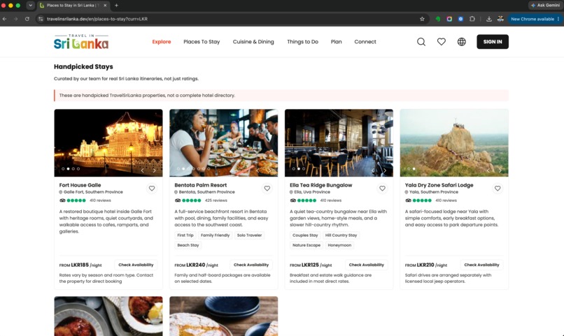Open the tab search dropdown arrow
This screenshot has width=564, height=336.
point(30,6)
